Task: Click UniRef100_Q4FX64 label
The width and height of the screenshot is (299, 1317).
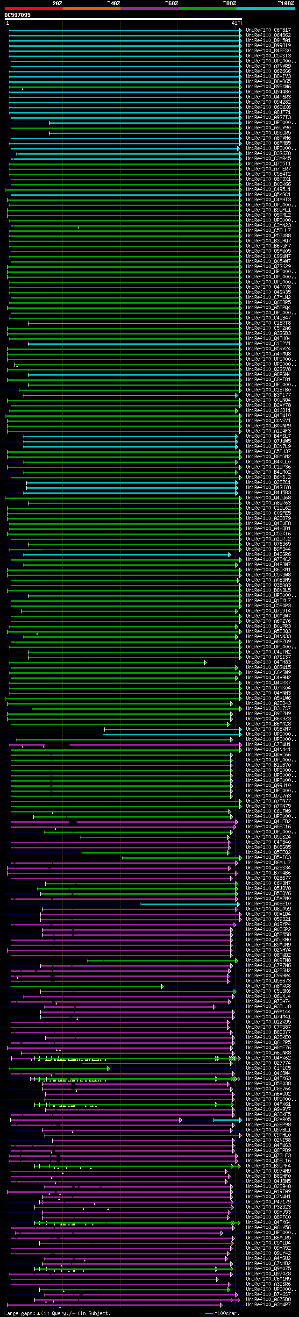Action: 268,1223
